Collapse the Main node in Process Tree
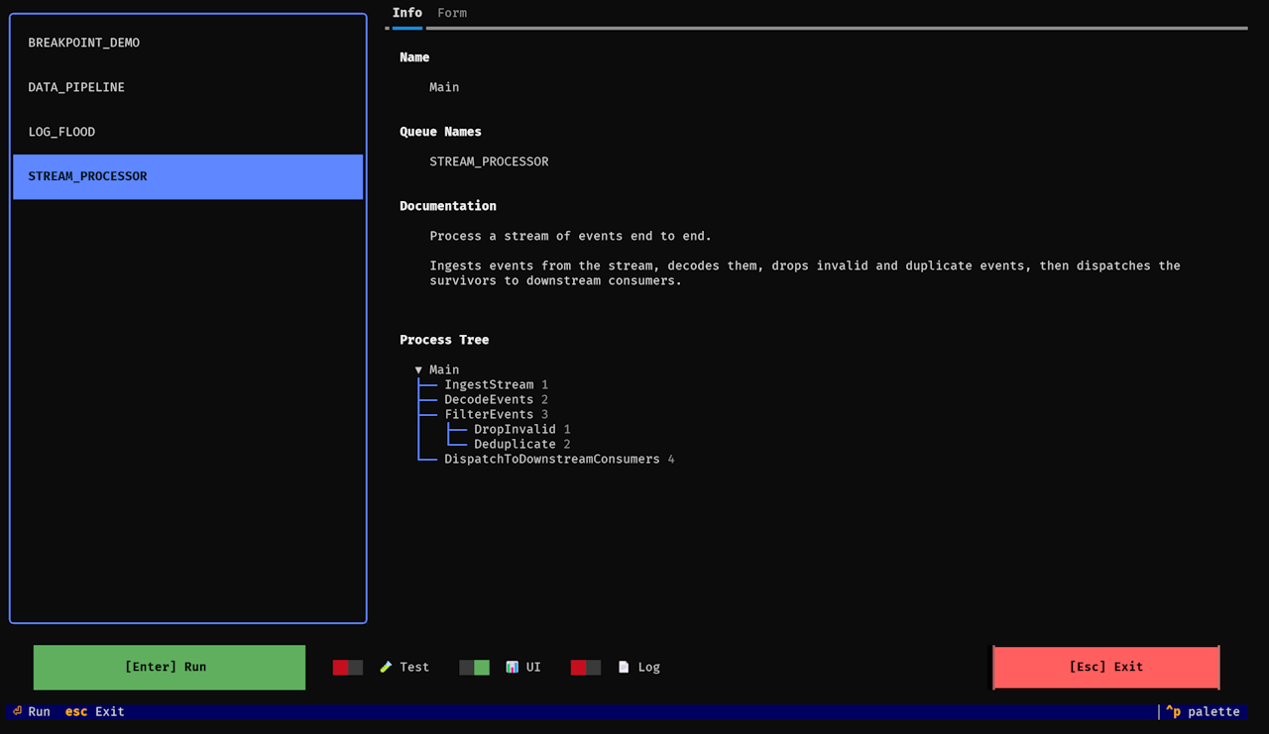 [x=418, y=369]
